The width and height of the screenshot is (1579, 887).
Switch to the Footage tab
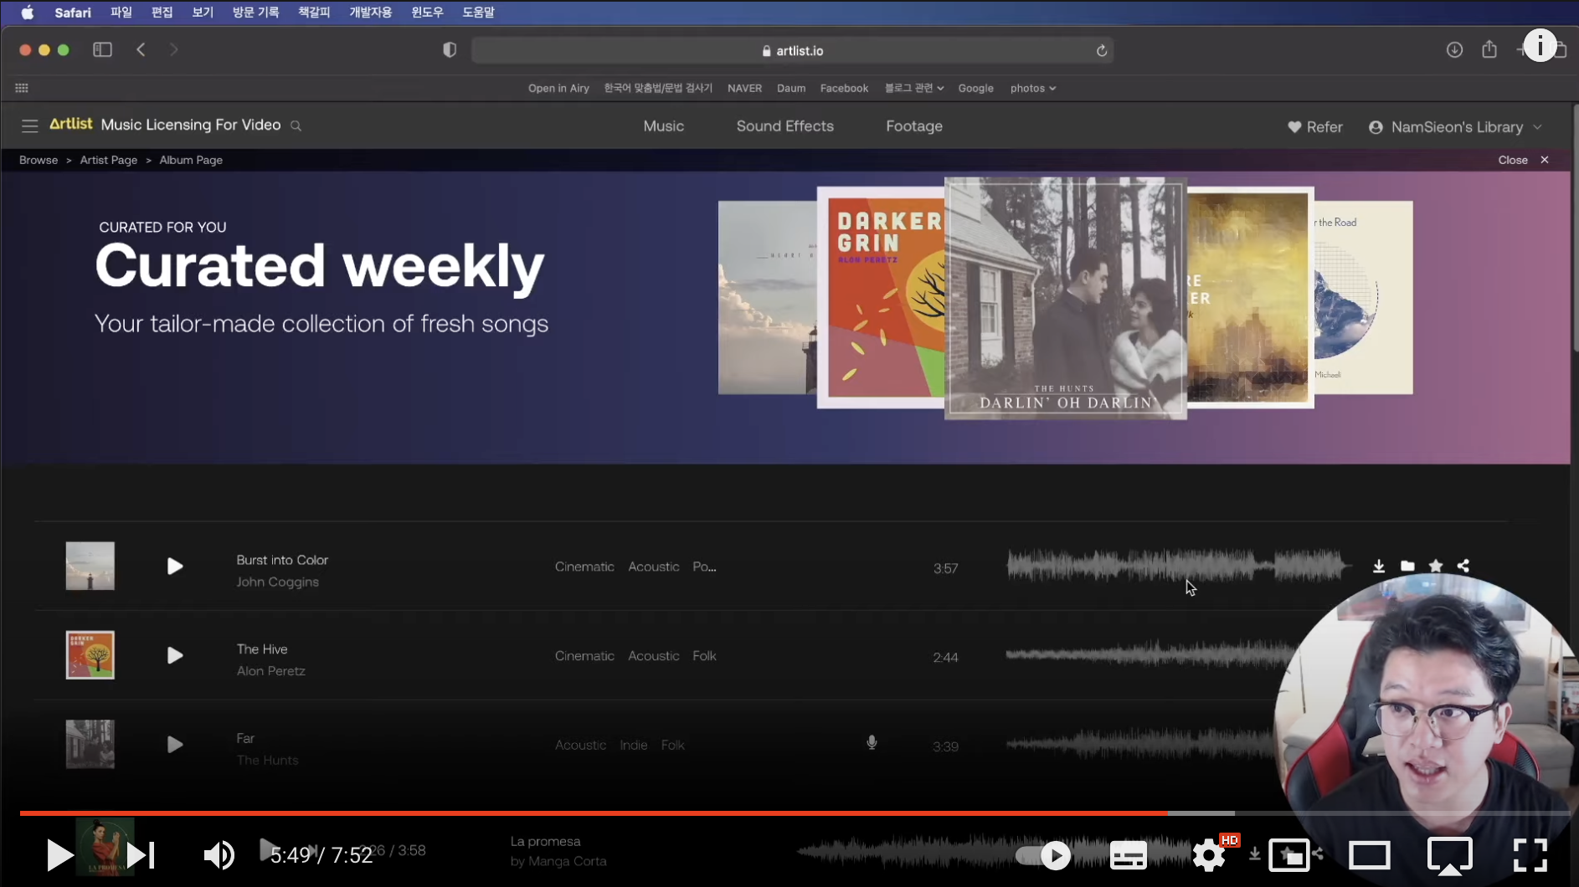tap(914, 126)
